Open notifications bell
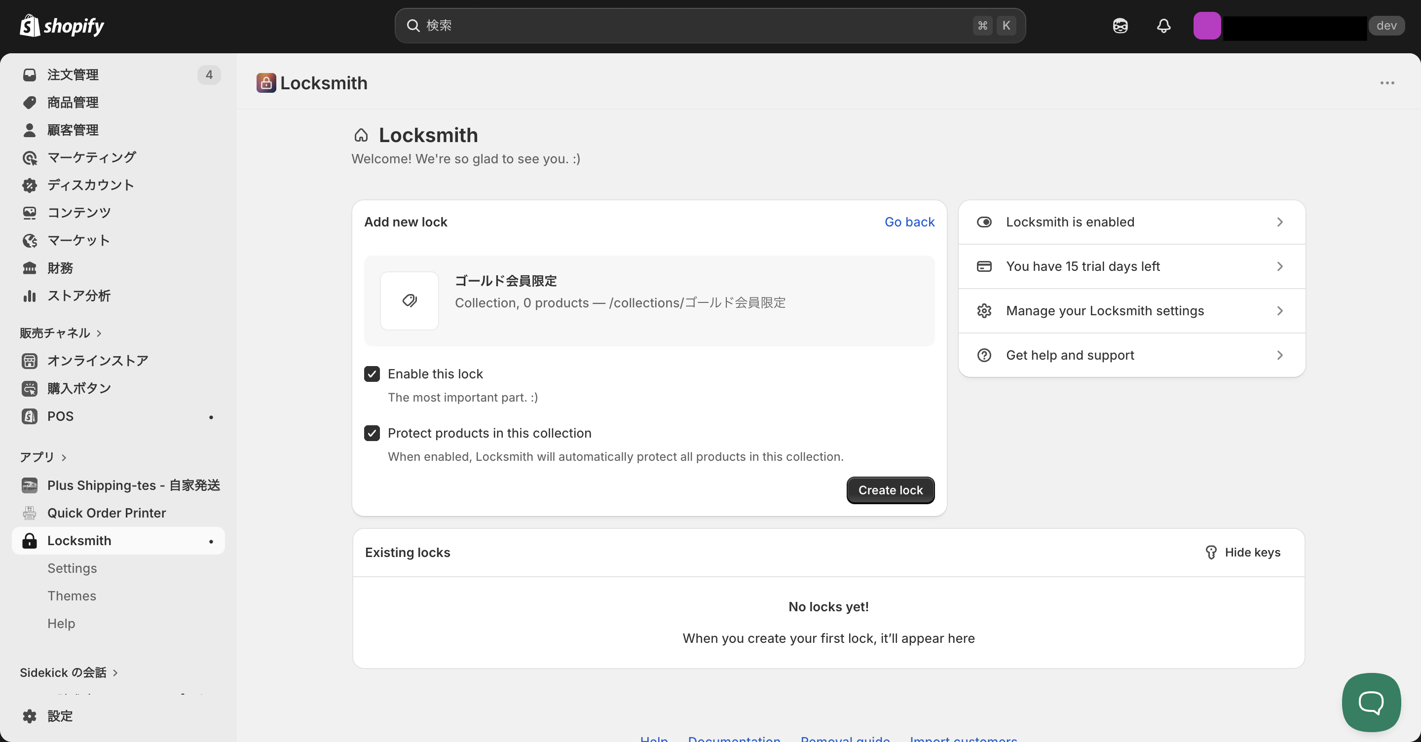 pos(1163,25)
